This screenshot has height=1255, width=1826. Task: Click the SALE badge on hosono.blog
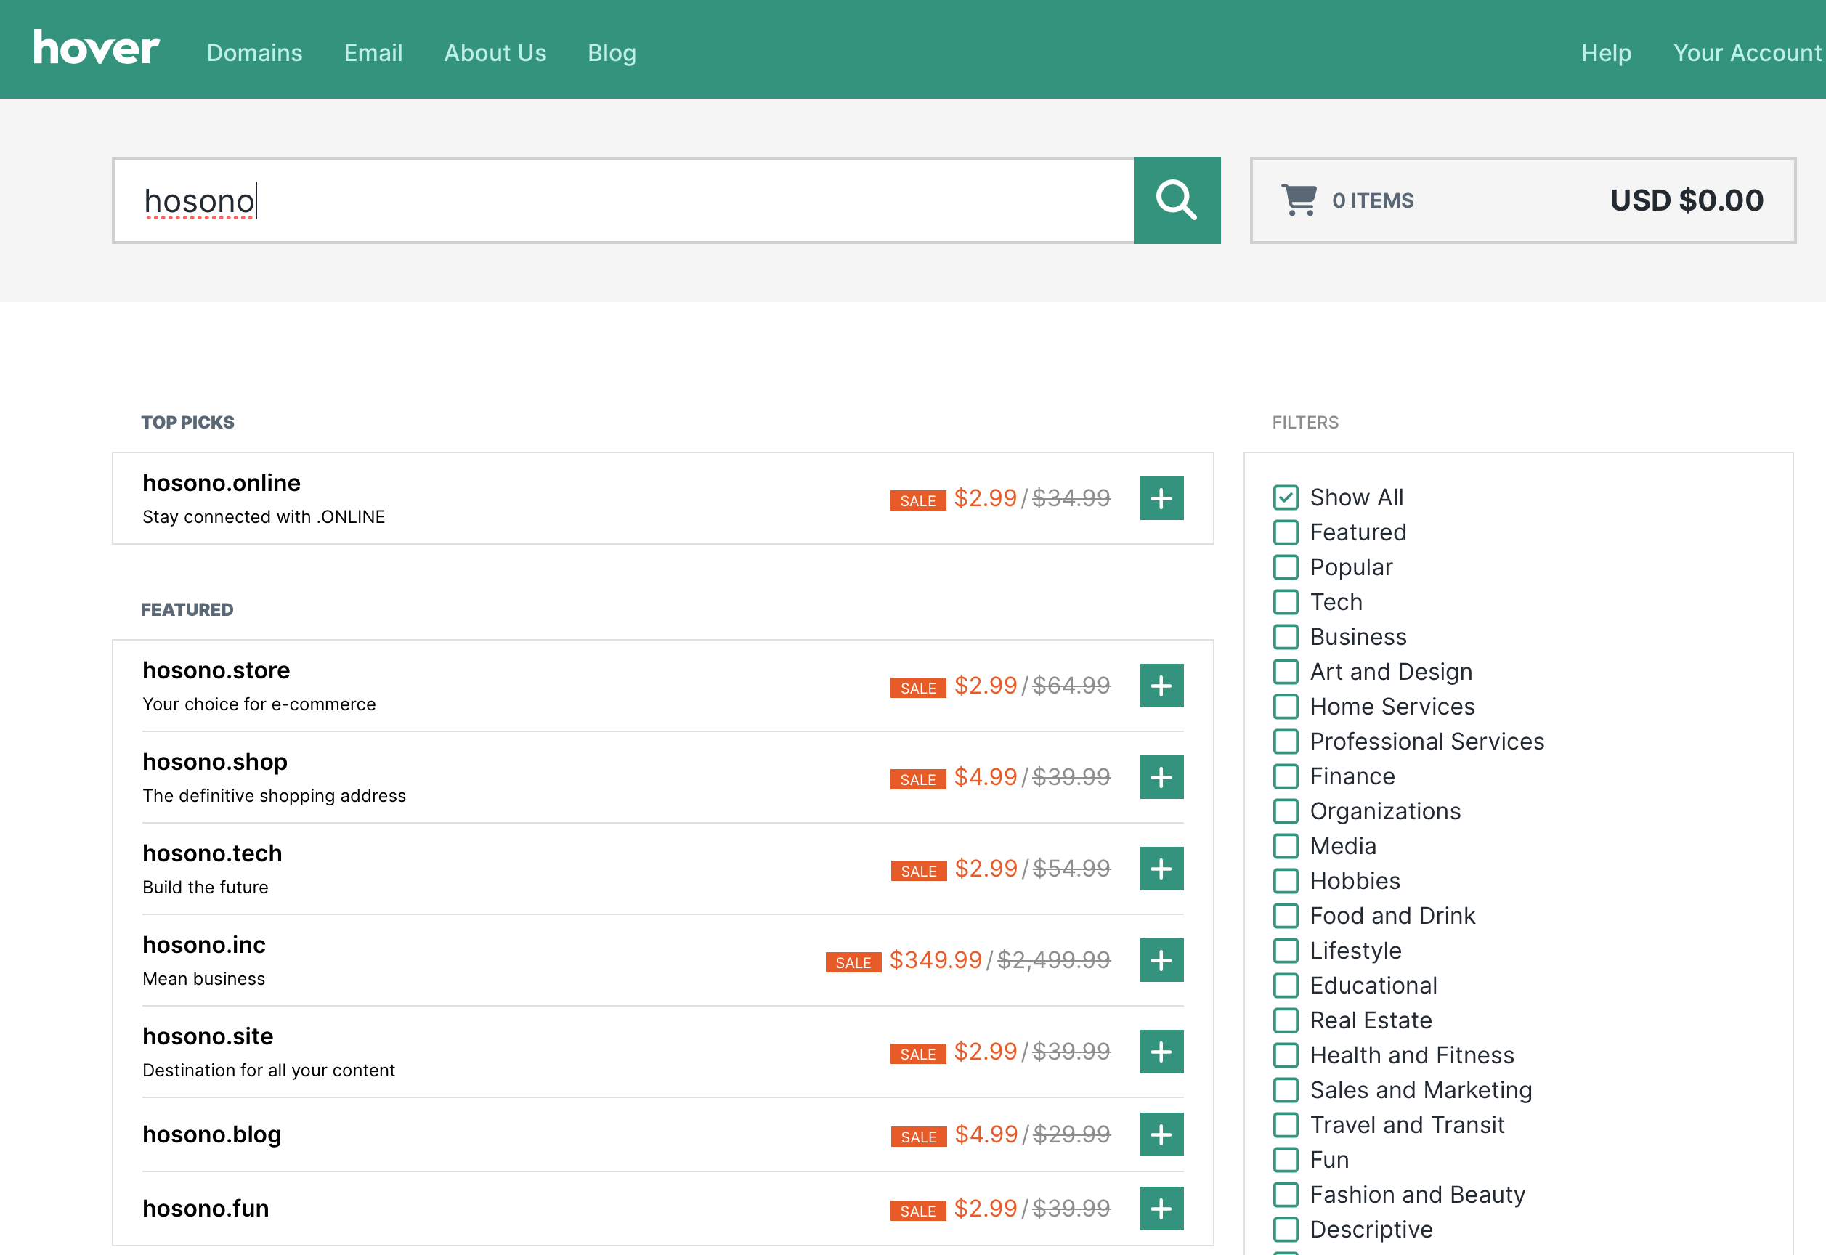919,1137
